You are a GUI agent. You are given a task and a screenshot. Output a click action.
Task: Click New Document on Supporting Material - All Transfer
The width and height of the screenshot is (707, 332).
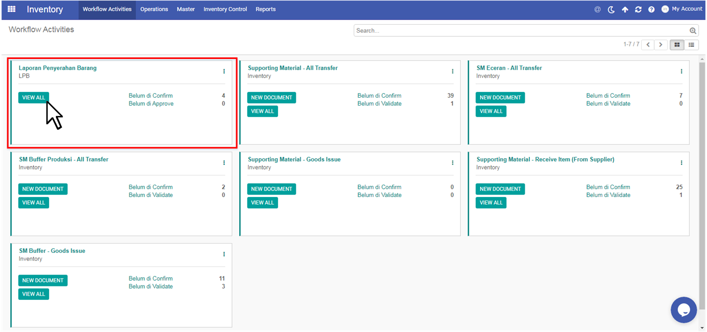pos(271,98)
